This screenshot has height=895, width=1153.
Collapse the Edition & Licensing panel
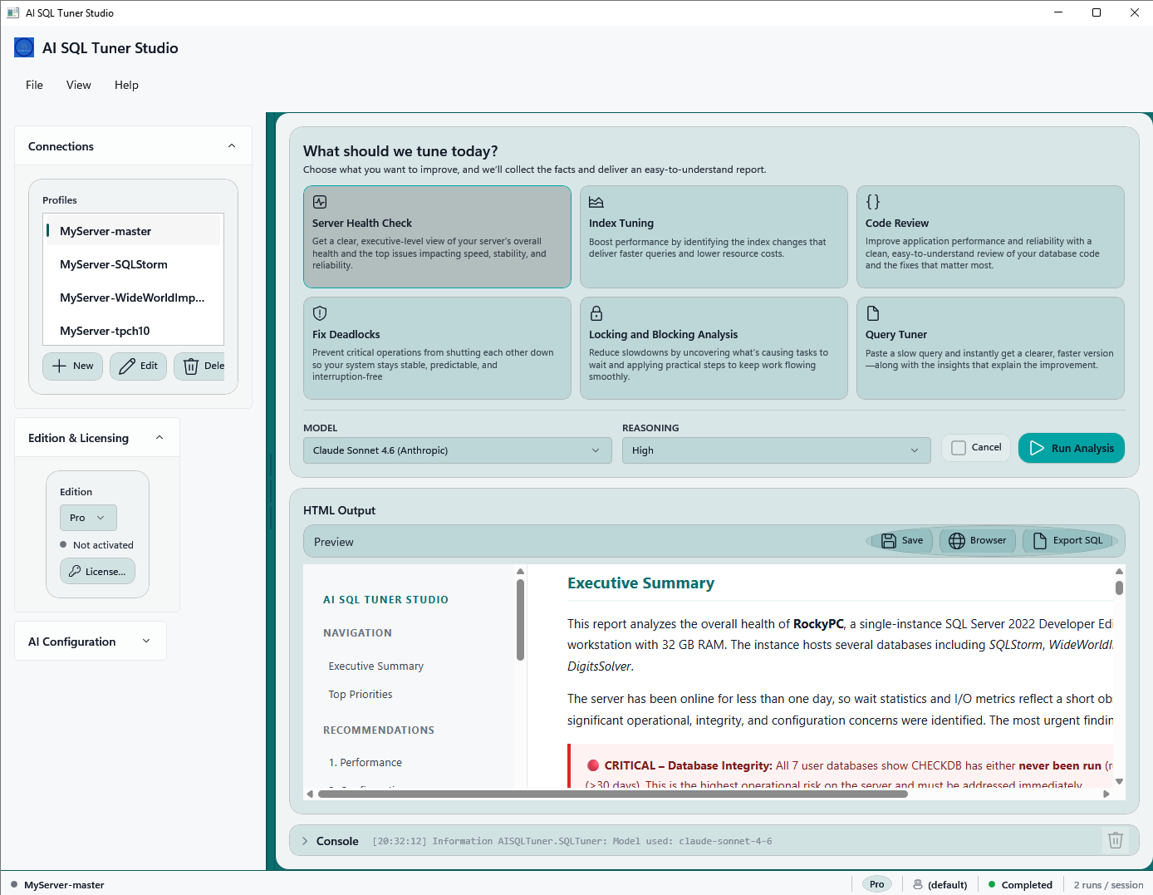159,437
